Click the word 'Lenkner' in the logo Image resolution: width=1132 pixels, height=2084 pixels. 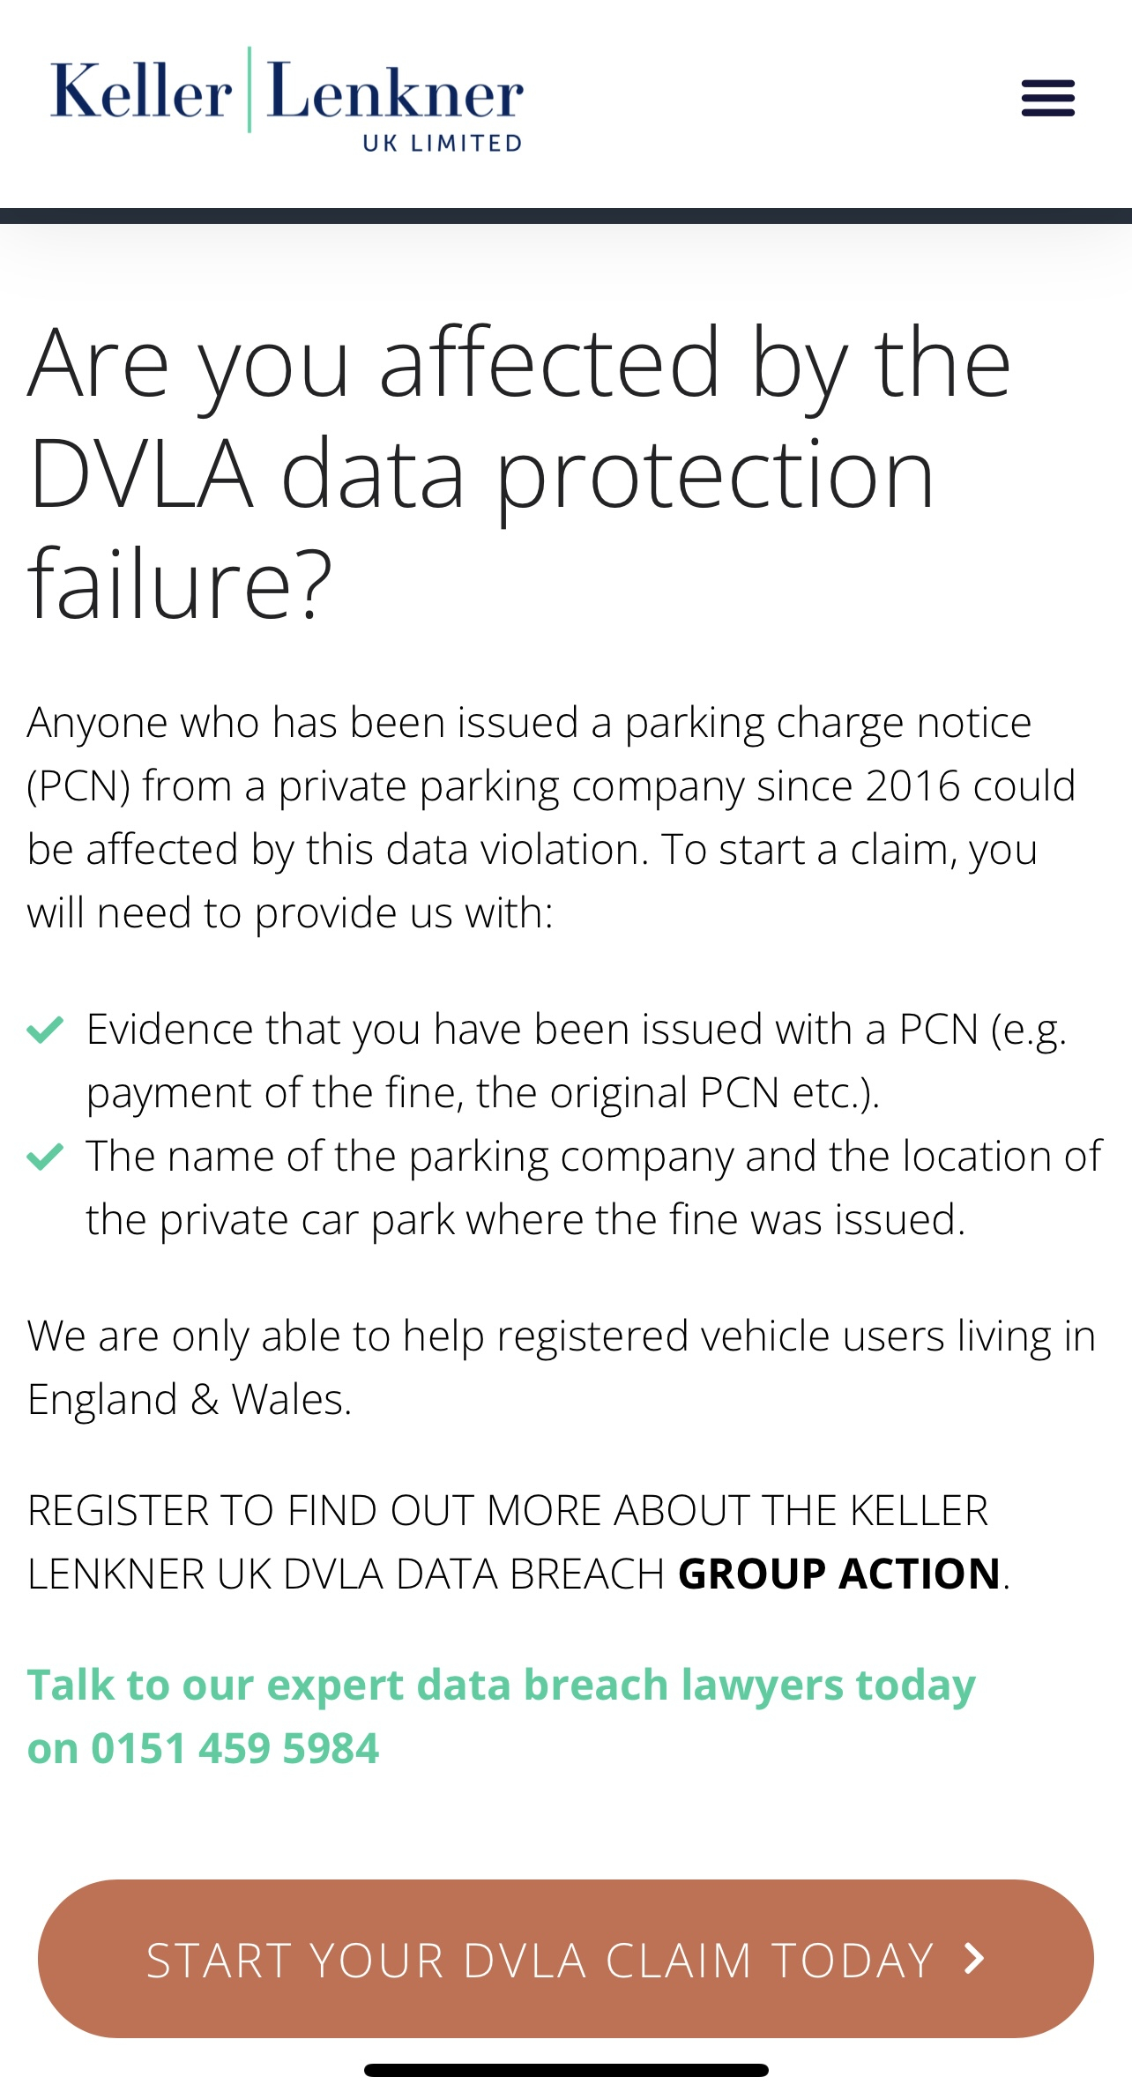click(395, 92)
